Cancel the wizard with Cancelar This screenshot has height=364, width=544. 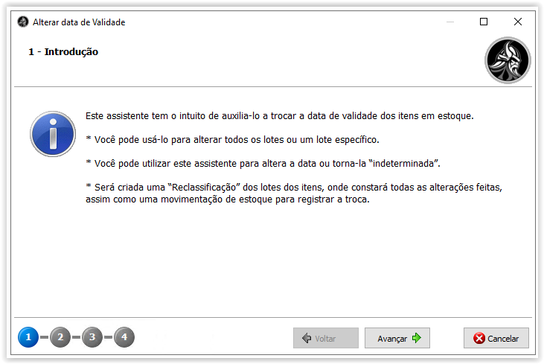coord(496,338)
